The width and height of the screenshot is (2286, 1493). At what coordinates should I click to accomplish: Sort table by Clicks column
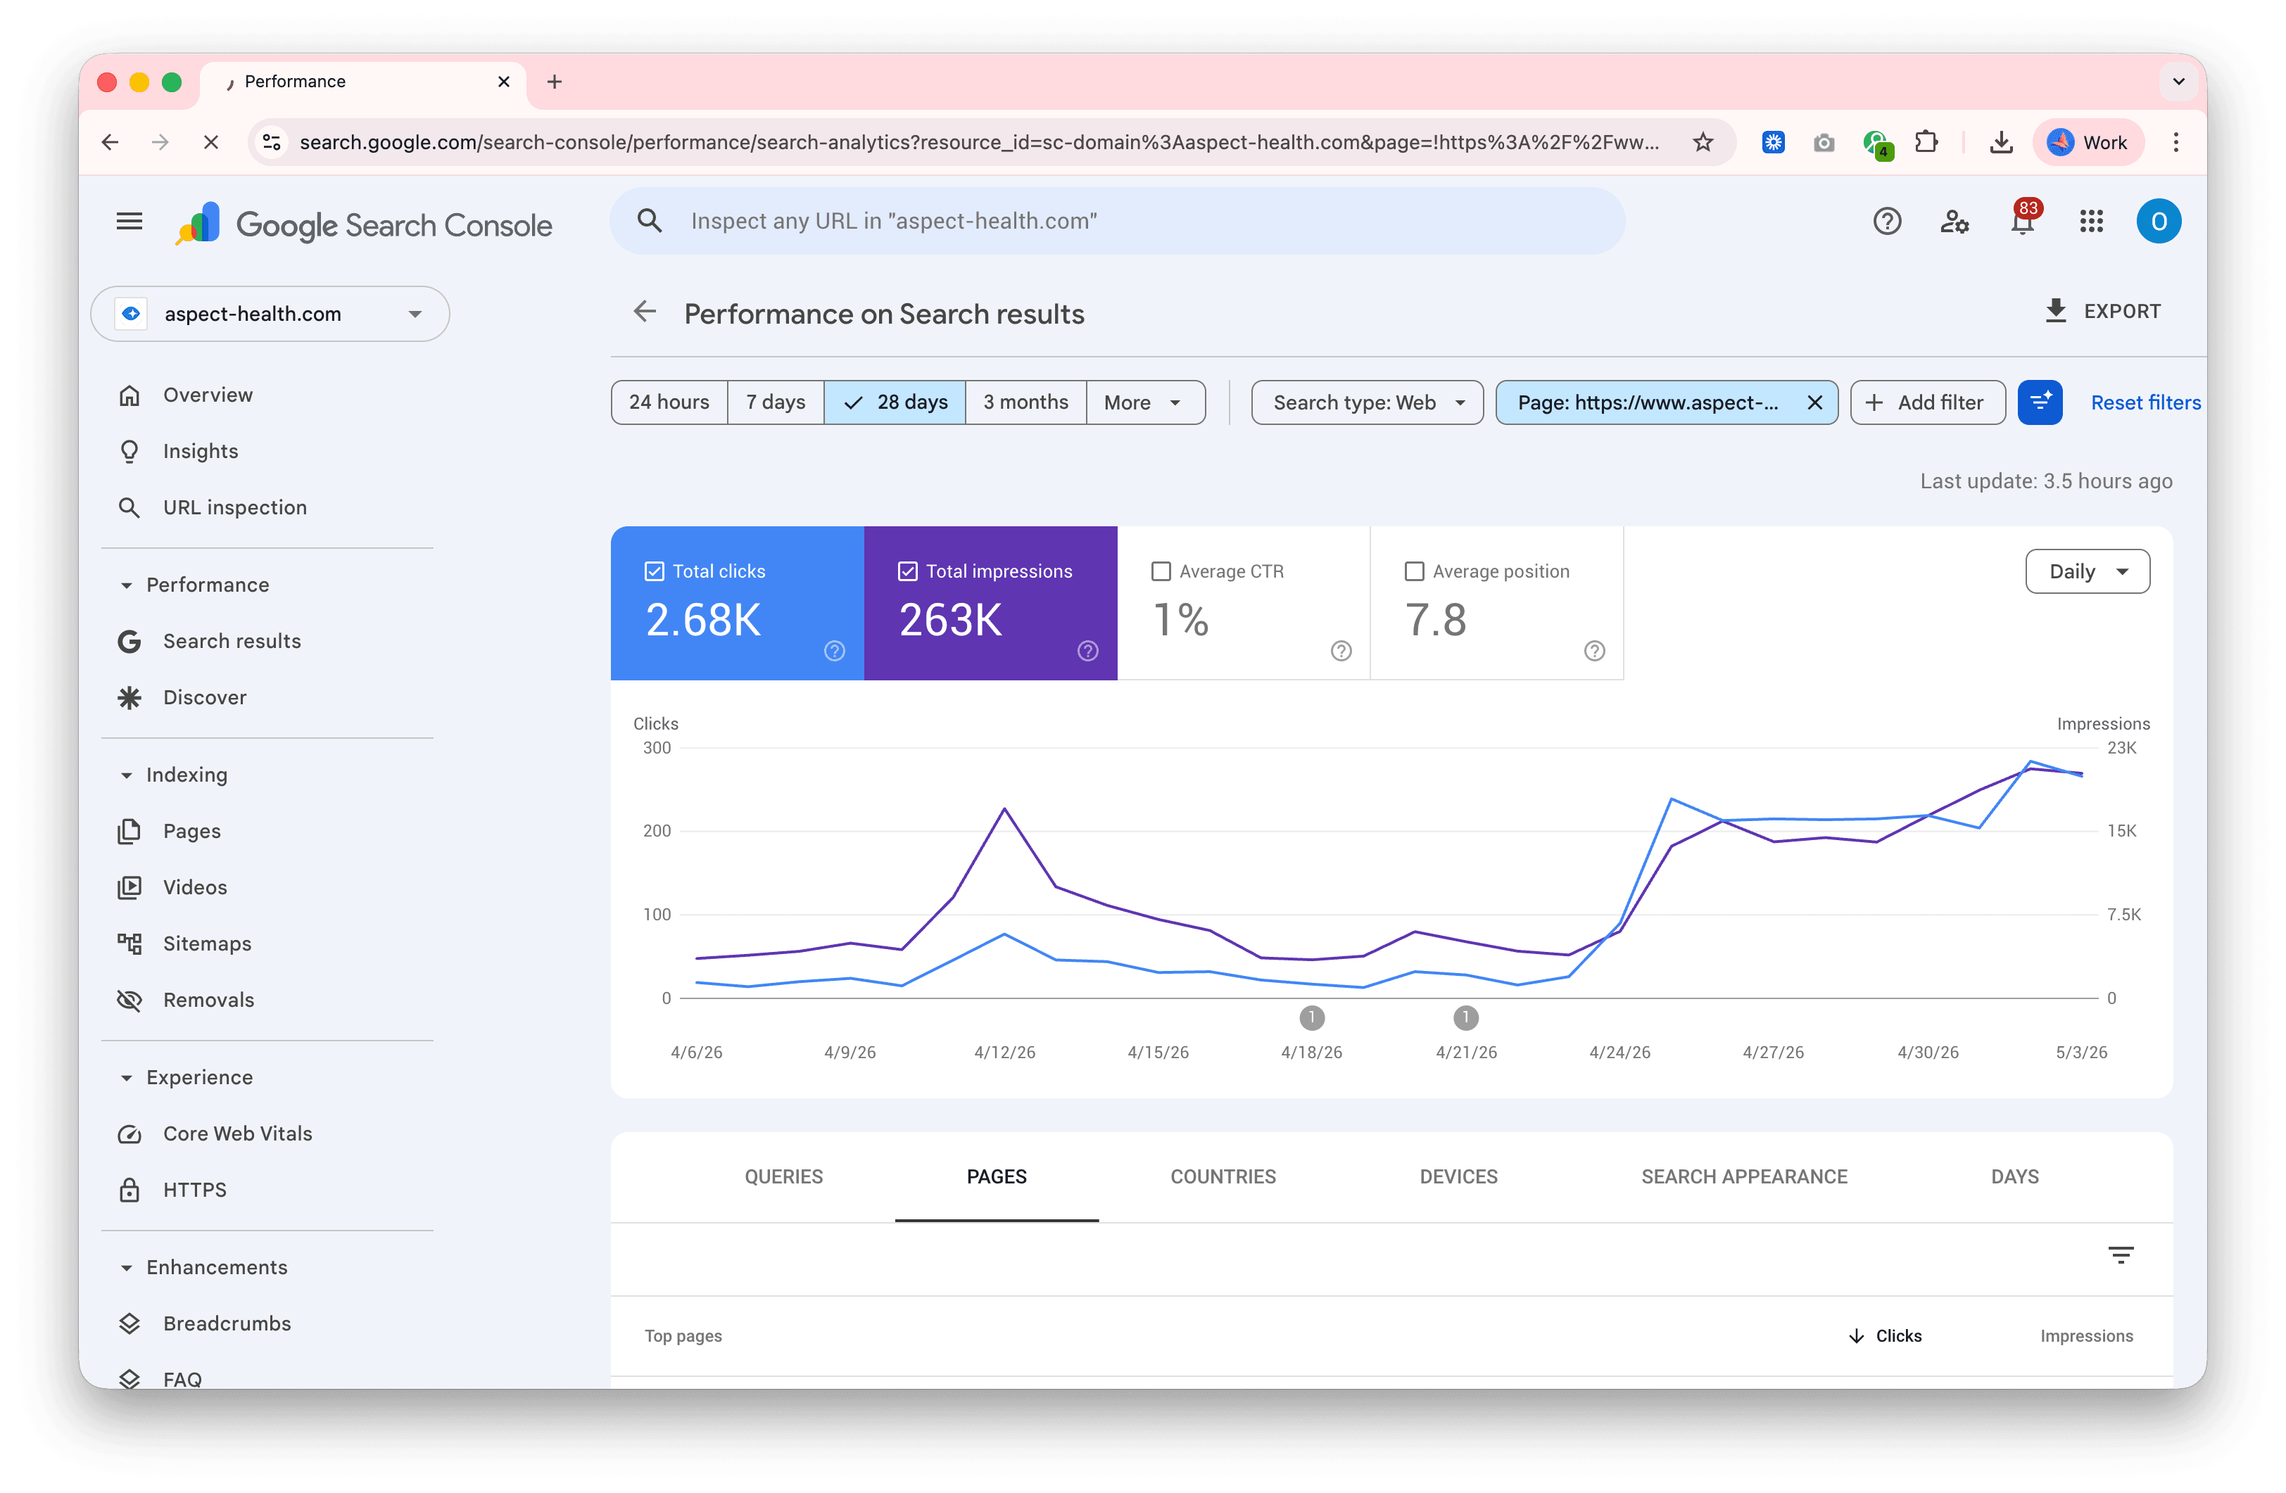coord(1885,1335)
